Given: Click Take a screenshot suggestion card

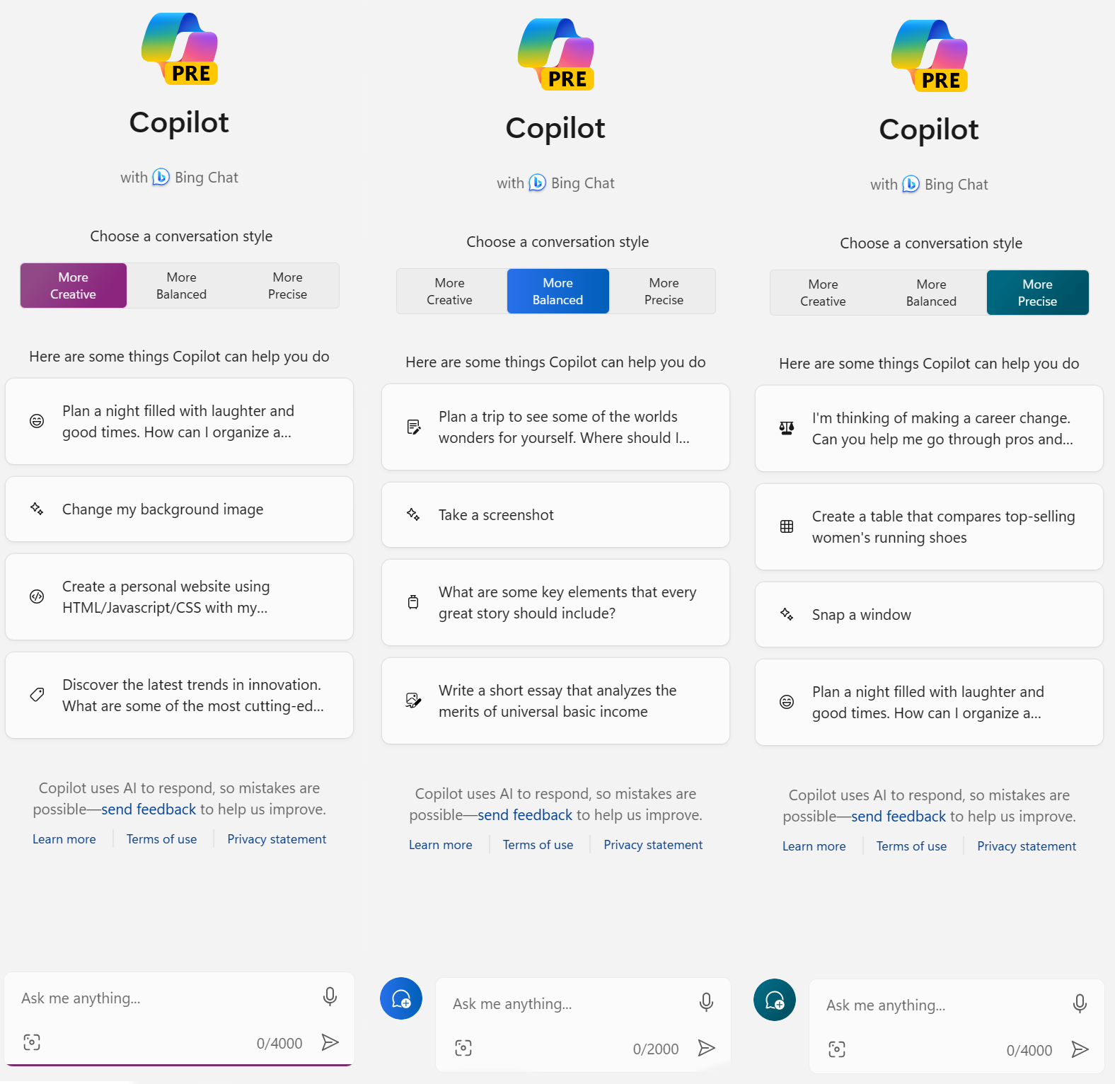Looking at the screenshot, I should 555,515.
